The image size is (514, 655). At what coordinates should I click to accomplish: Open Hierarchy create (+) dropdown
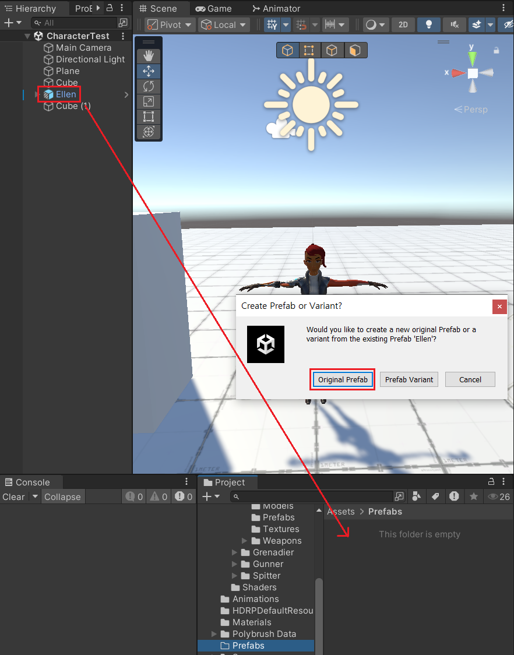[x=13, y=23]
